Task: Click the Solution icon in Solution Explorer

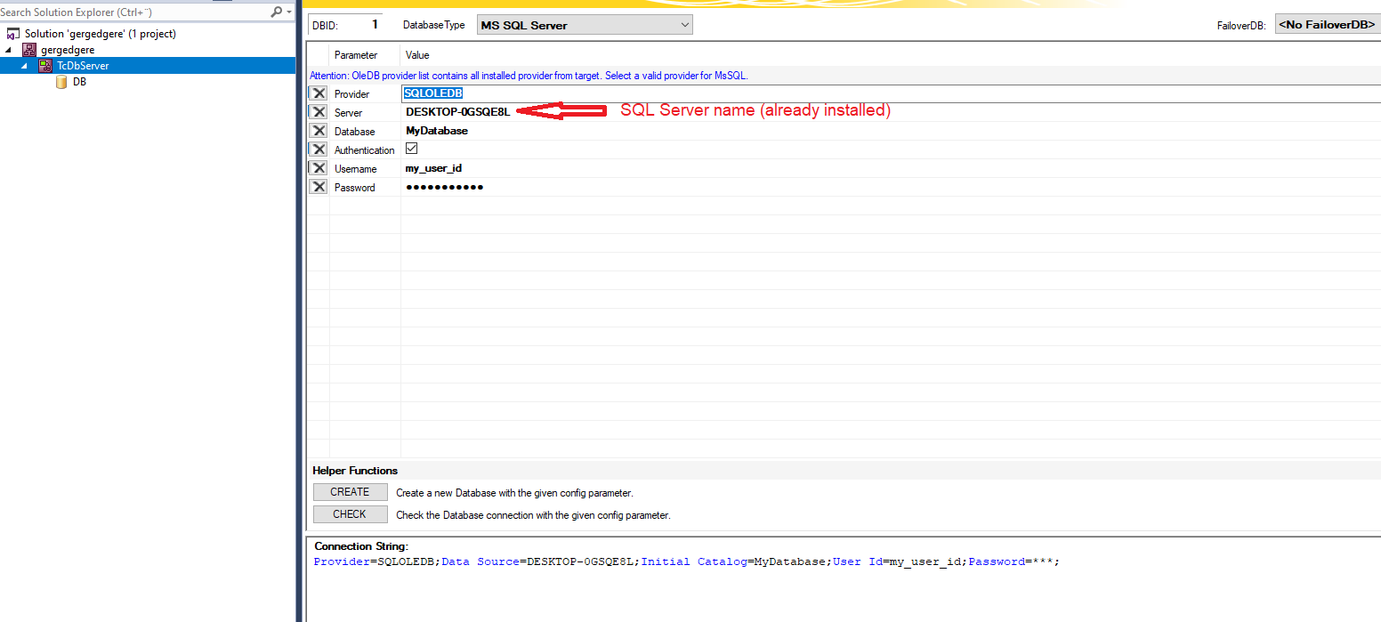Action: coord(13,33)
